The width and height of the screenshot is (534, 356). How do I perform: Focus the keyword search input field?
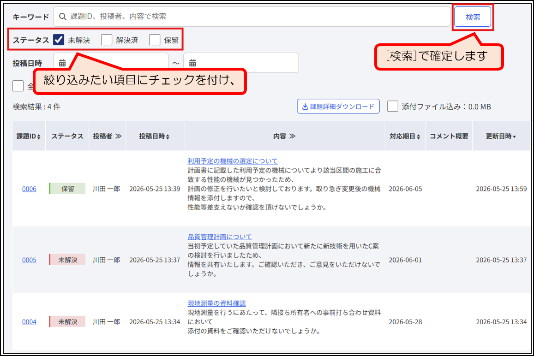coord(252,17)
